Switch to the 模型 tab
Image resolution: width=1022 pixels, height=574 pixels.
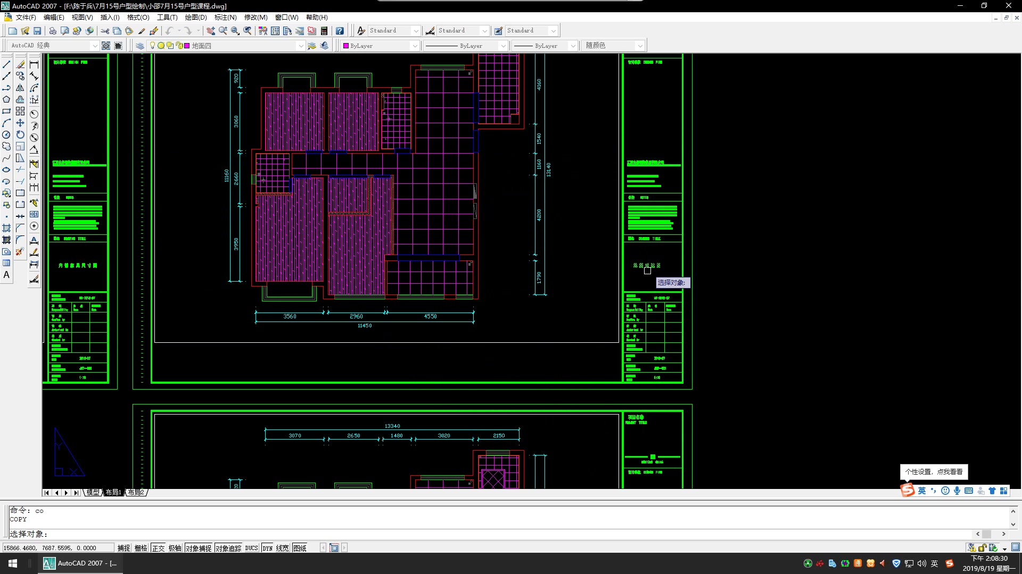pyautogui.click(x=93, y=493)
